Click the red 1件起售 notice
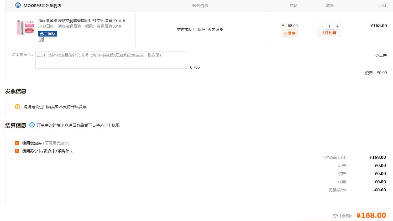This screenshot has height=221, width=393. click(x=329, y=33)
